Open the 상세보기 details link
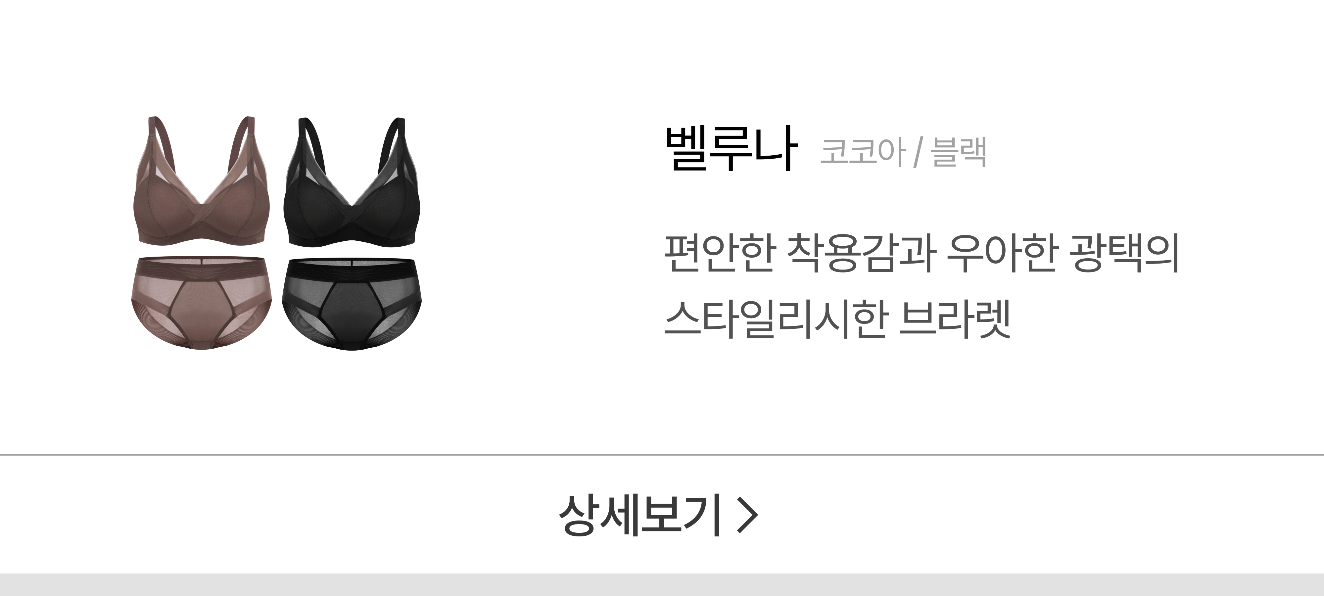Viewport: 1324px width, 596px height. coord(658,515)
